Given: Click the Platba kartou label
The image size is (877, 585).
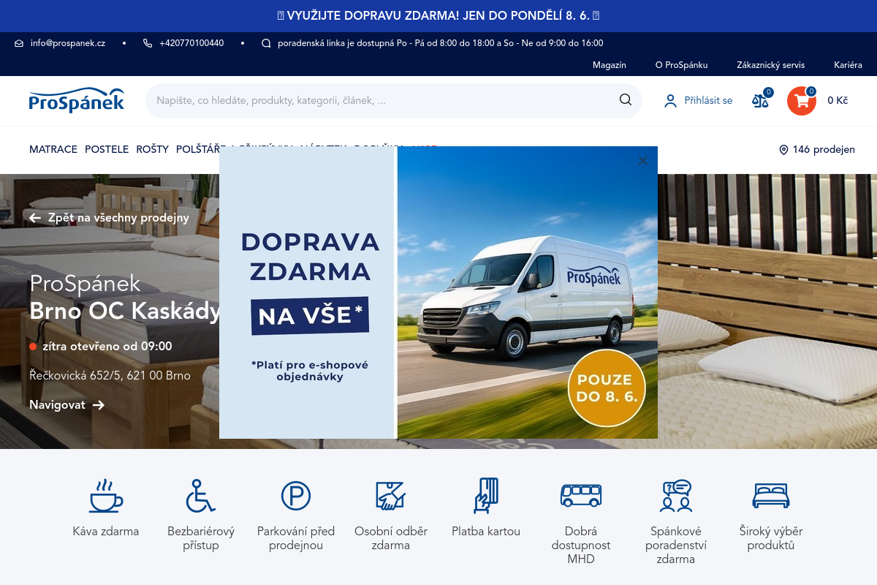Looking at the screenshot, I should pyautogui.click(x=486, y=532).
